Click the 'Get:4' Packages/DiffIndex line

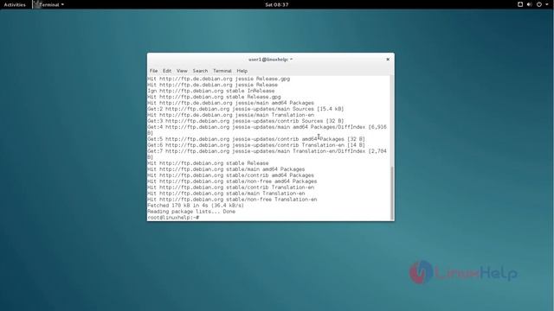click(267, 130)
